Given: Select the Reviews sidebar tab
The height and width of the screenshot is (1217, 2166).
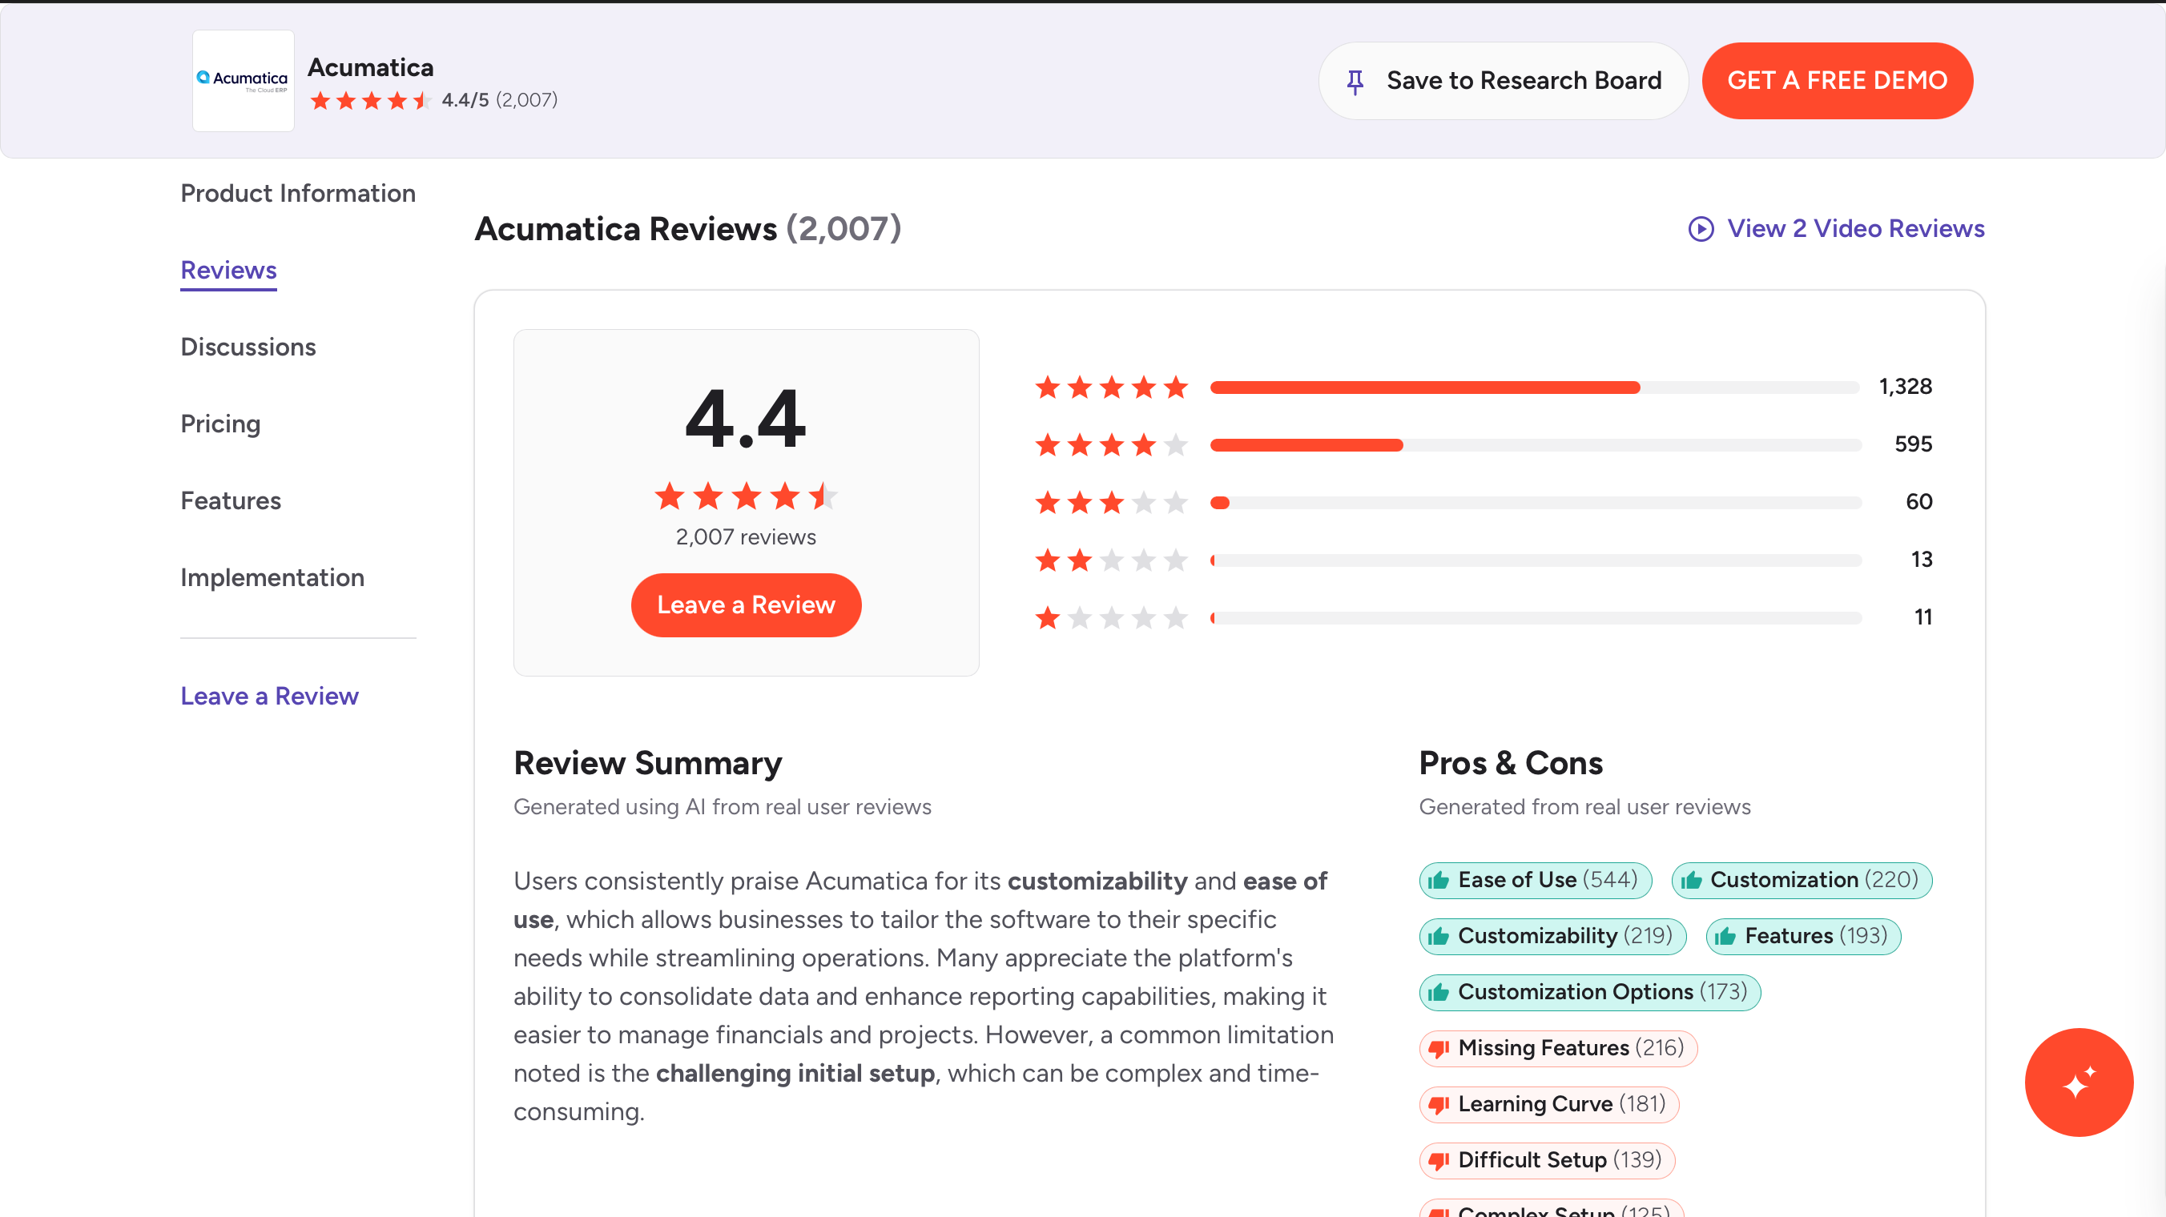Looking at the screenshot, I should (229, 271).
